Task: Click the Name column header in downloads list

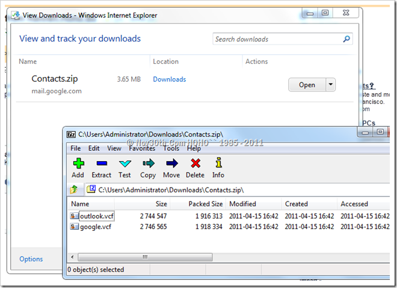Action: pos(28,61)
